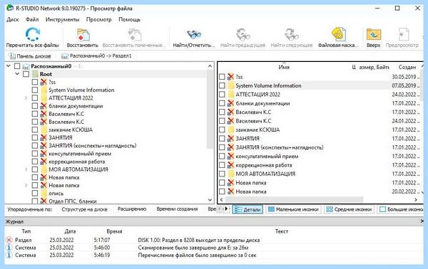Image resolution: width=428 pixels, height=269 pixels.
Task: Click the folder icon of МОЯ АВТОМАТИЗАЦИЯ in right list
Action: tap(231, 174)
